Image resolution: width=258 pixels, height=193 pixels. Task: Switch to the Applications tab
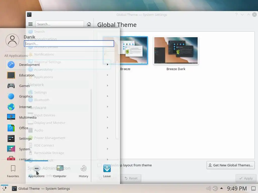point(36,171)
